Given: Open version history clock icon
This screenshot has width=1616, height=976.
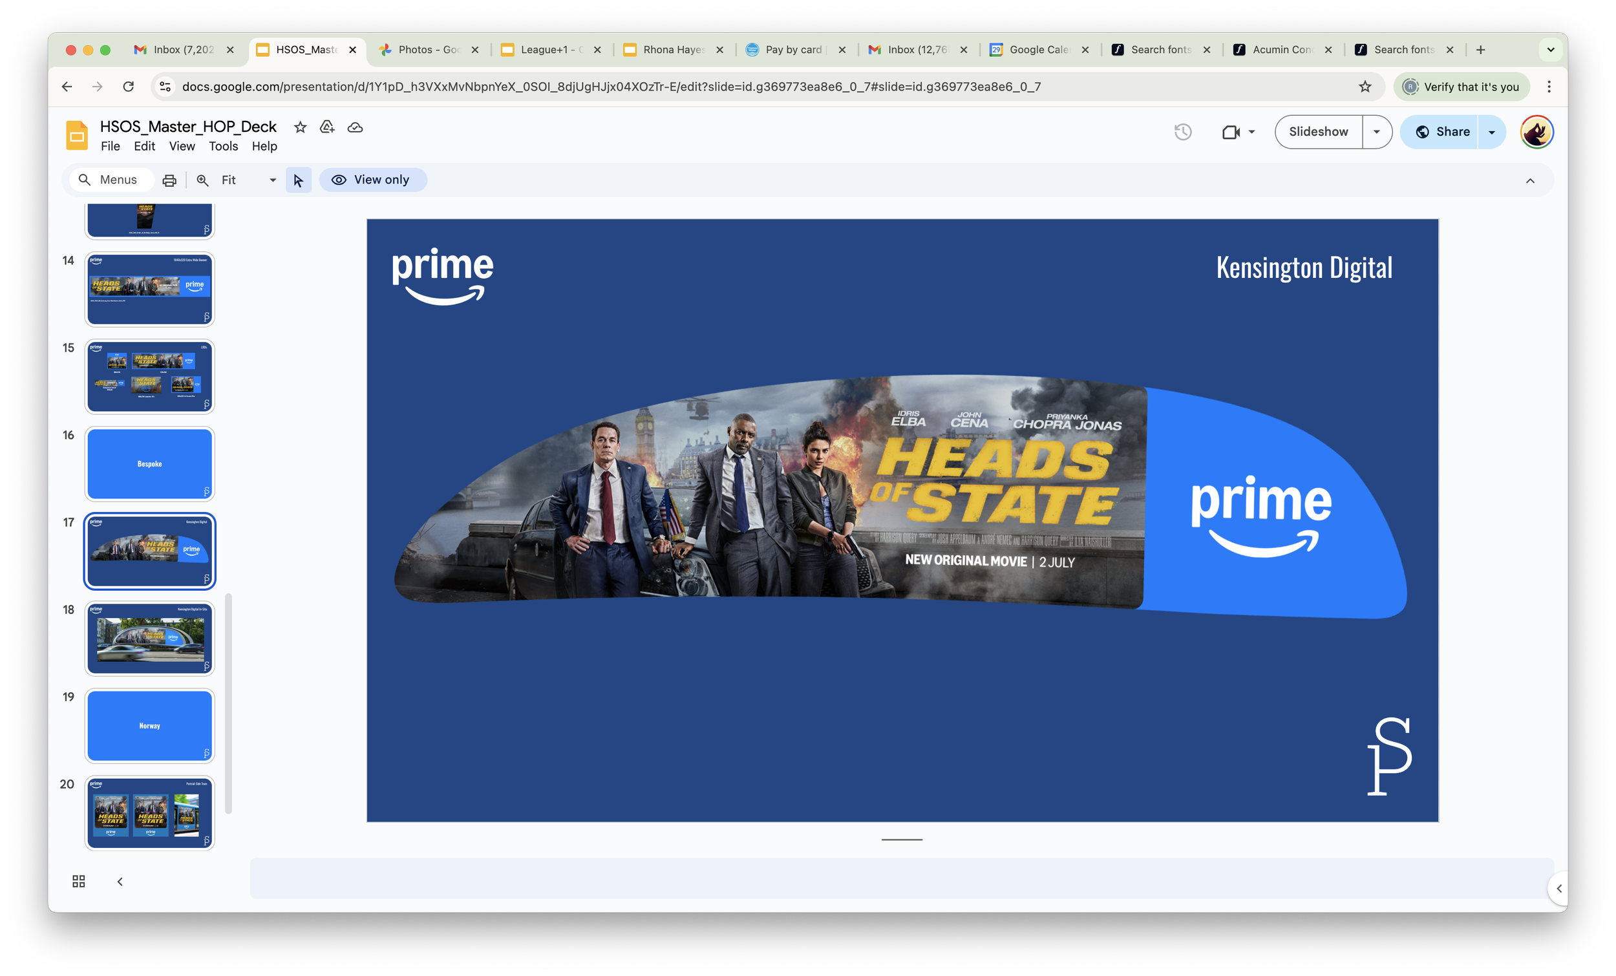Looking at the screenshot, I should tap(1182, 132).
